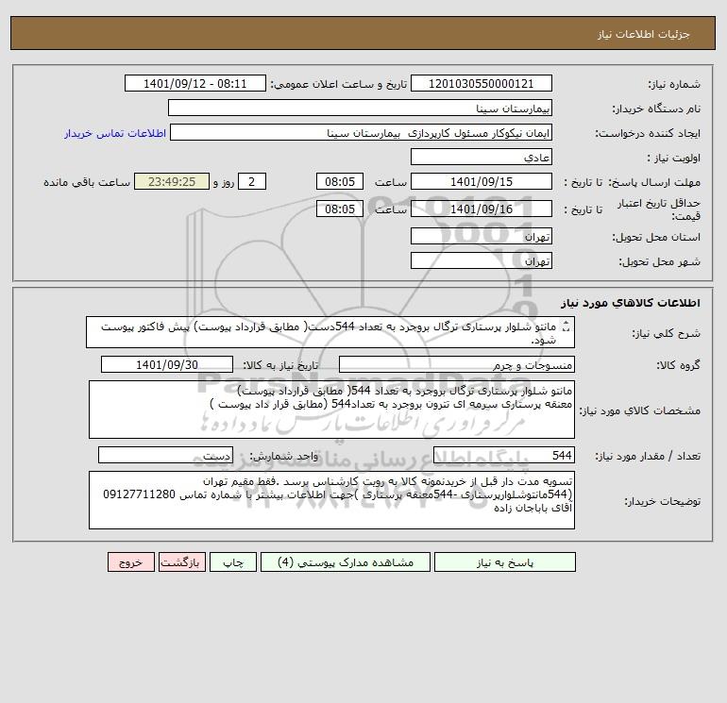Click the تاریخ نیاز به کالا label

pos(281,365)
